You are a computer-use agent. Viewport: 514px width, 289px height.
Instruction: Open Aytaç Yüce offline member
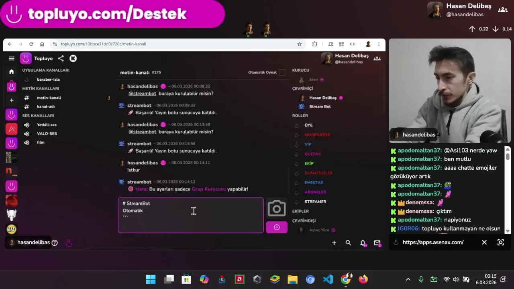click(x=319, y=230)
